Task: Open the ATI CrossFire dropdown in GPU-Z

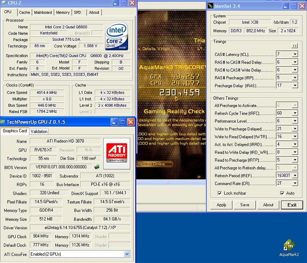Action: 127,254
